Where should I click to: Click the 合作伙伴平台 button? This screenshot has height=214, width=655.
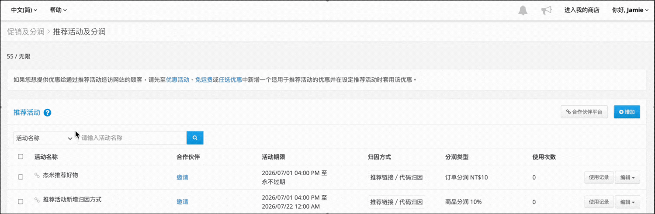click(584, 112)
